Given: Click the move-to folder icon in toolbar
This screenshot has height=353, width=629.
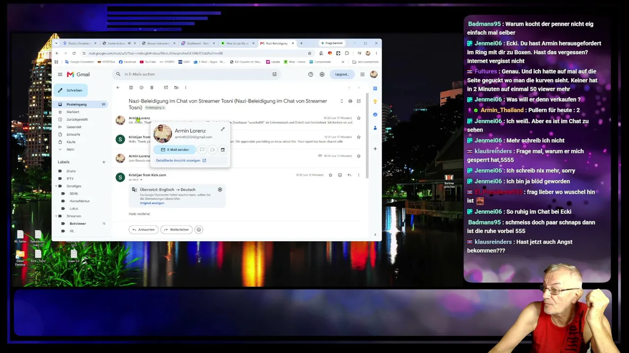Looking at the screenshot, I should coord(176,88).
